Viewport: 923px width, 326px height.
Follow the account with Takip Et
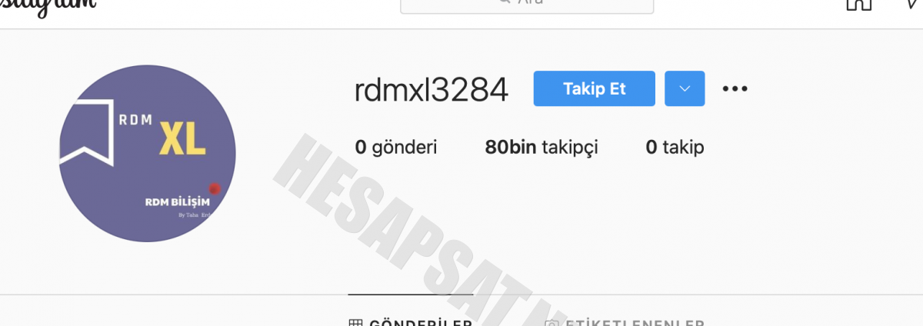pos(595,88)
